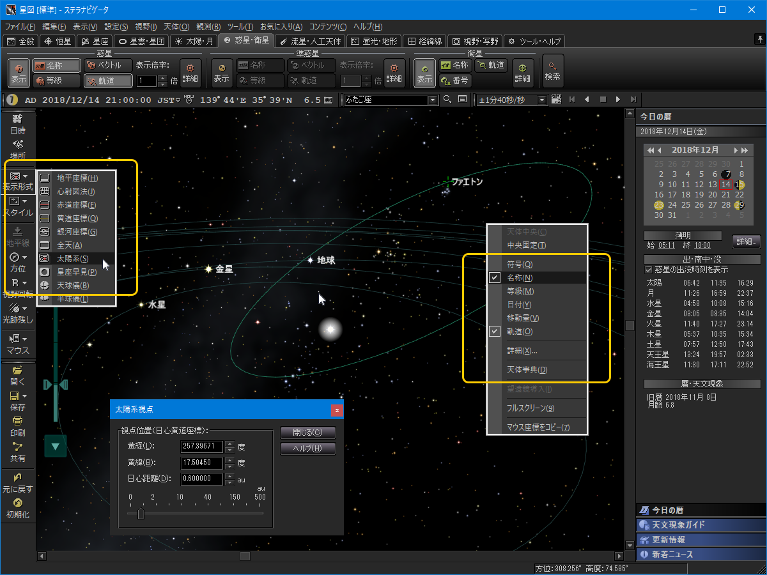Toggle 準惑星 表示 display button

[x=222, y=72]
